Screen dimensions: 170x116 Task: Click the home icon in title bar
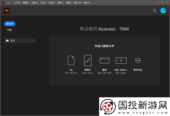pos(8,3)
